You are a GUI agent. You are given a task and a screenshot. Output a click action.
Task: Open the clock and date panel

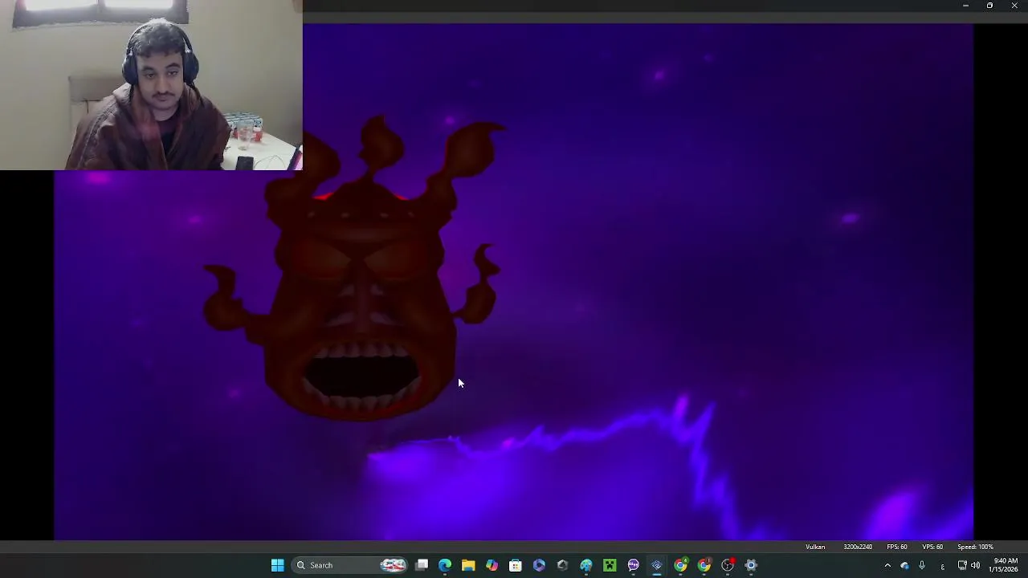click(x=1005, y=565)
